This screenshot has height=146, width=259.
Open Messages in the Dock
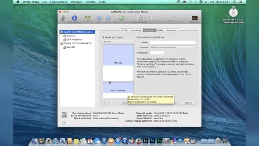[97, 141]
